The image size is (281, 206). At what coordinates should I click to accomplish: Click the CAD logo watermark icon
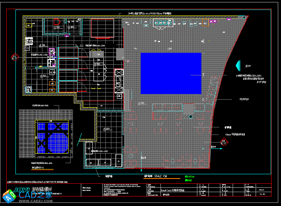point(8,196)
